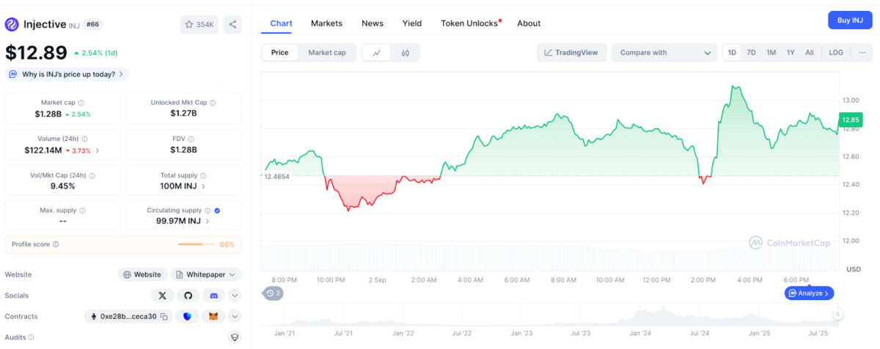Select the Market cap chart toggle
880x349 pixels.
(x=327, y=53)
